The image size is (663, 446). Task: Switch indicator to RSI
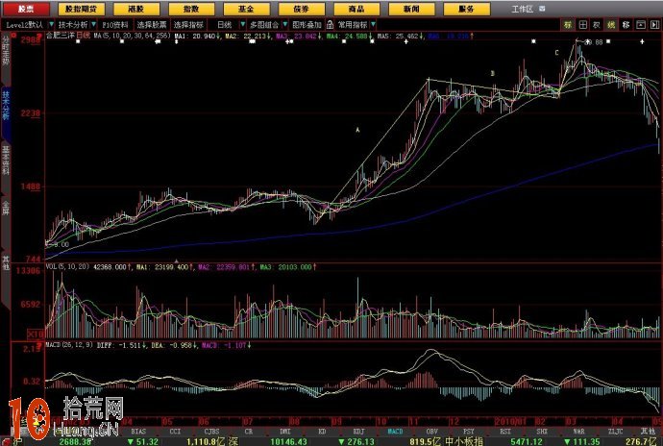(505, 432)
